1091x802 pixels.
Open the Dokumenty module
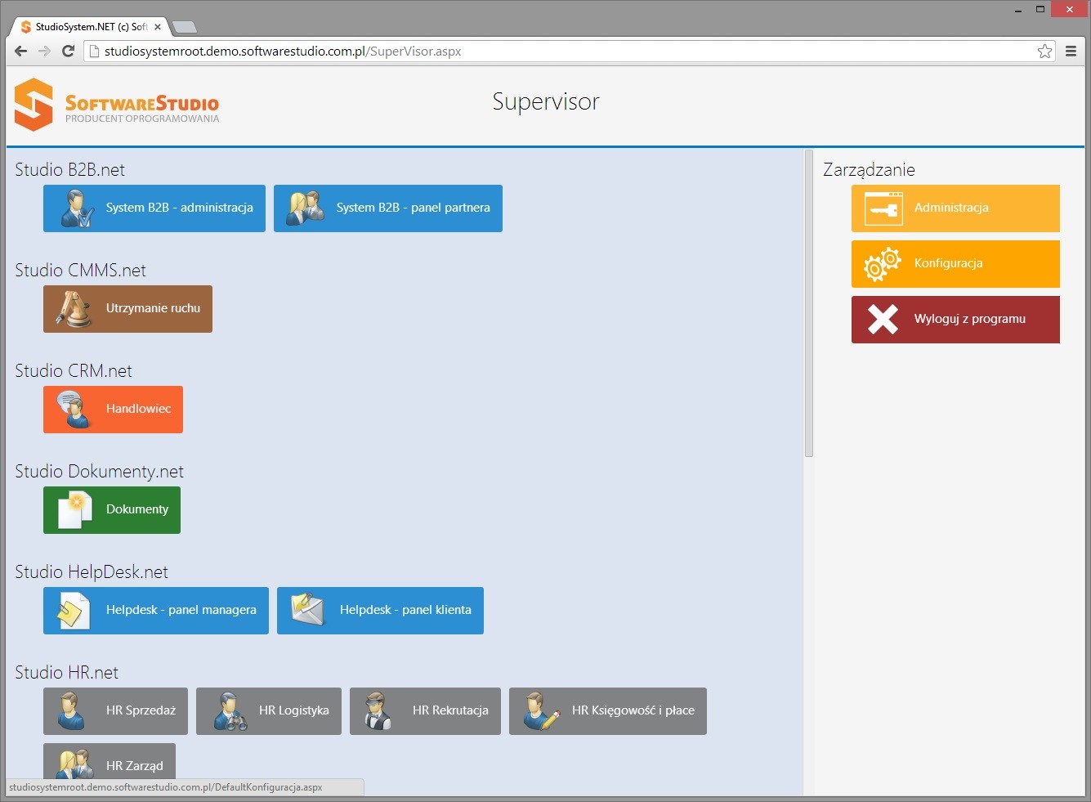click(x=112, y=510)
